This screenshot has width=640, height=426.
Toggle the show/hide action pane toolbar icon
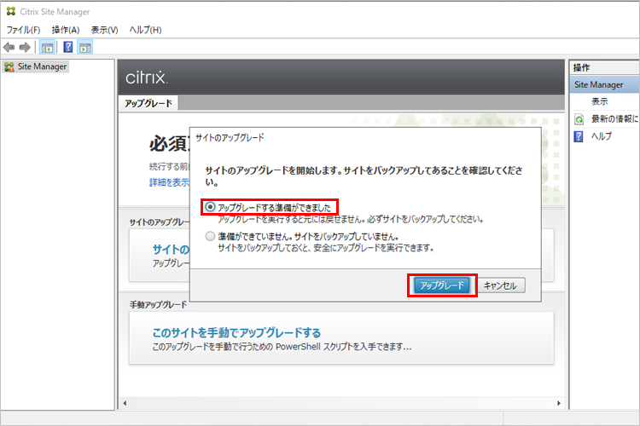coord(85,47)
